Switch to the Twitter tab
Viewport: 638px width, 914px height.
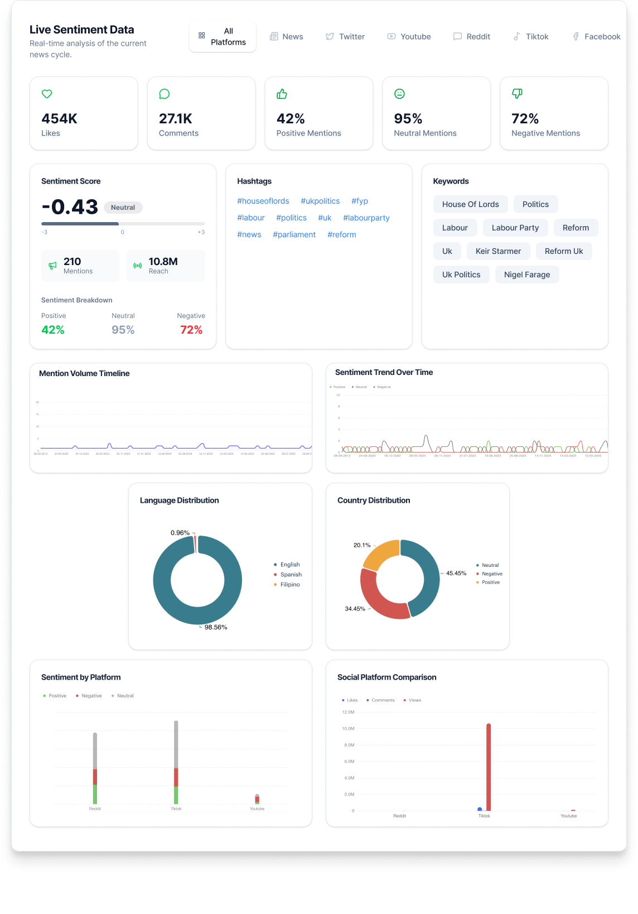pyautogui.click(x=345, y=37)
